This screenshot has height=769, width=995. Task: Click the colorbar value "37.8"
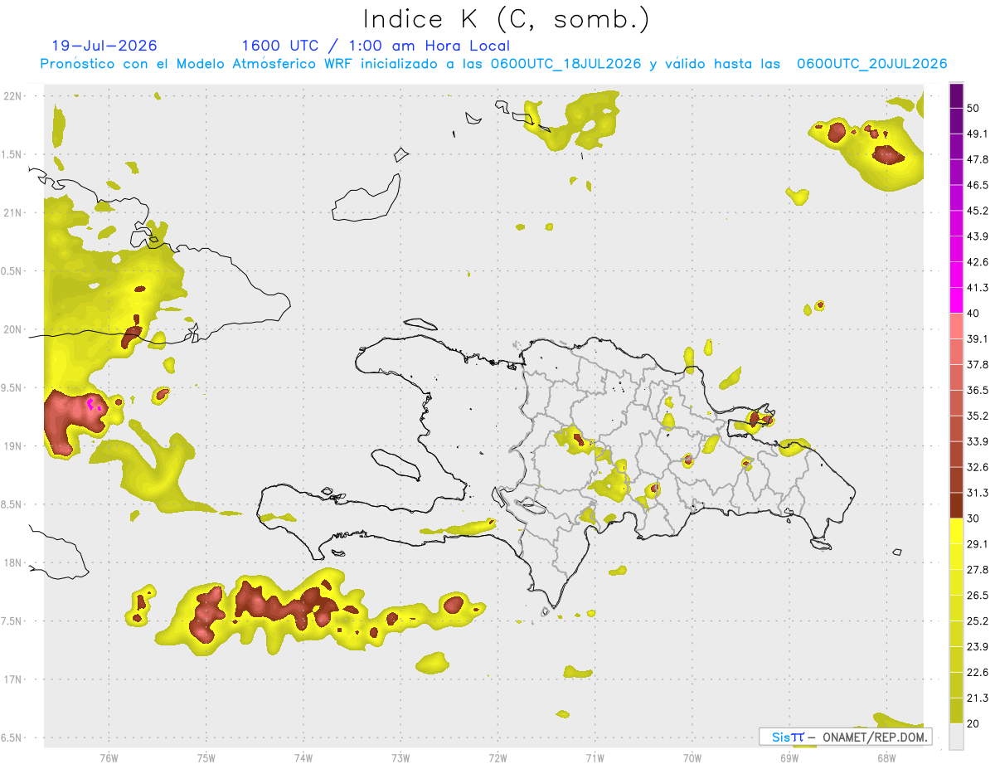(978, 365)
